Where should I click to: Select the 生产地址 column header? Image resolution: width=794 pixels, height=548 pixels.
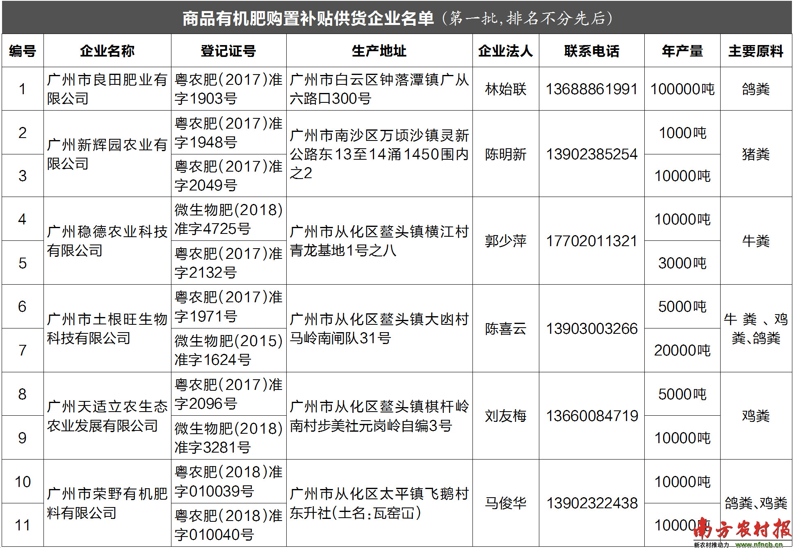click(379, 51)
